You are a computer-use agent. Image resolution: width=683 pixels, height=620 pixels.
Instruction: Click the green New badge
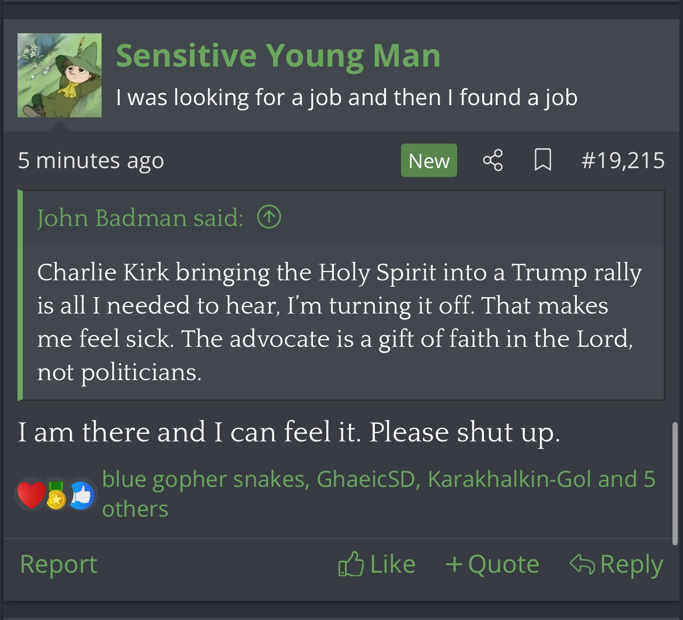(x=428, y=161)
